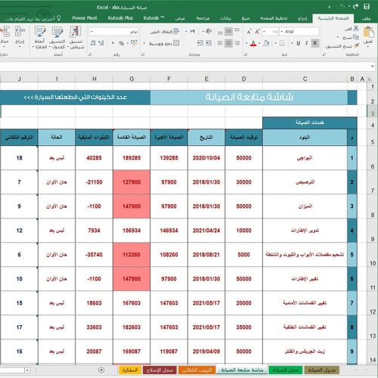Viewport: 378px width, 378px height.
Task: Click the text orientation icon in alignment group
Action: coord(208,32)
